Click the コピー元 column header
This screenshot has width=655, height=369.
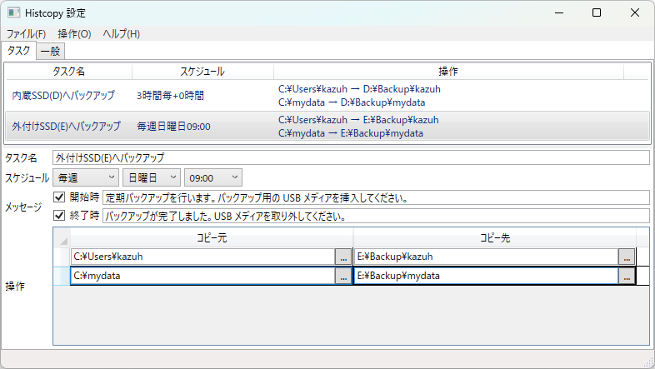212,239
